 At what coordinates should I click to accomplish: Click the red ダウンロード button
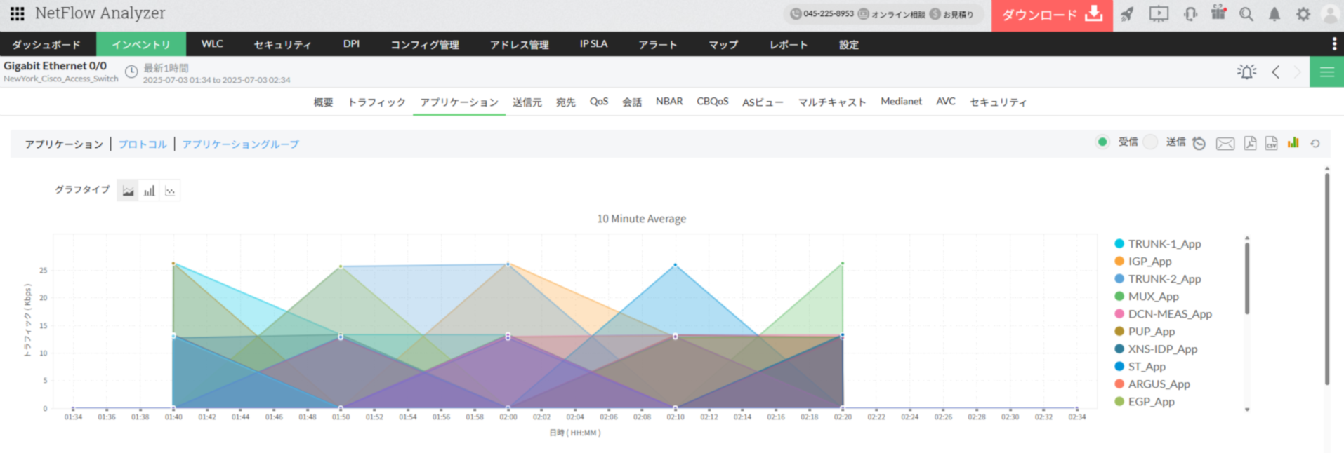click(x=1051, y=15)
